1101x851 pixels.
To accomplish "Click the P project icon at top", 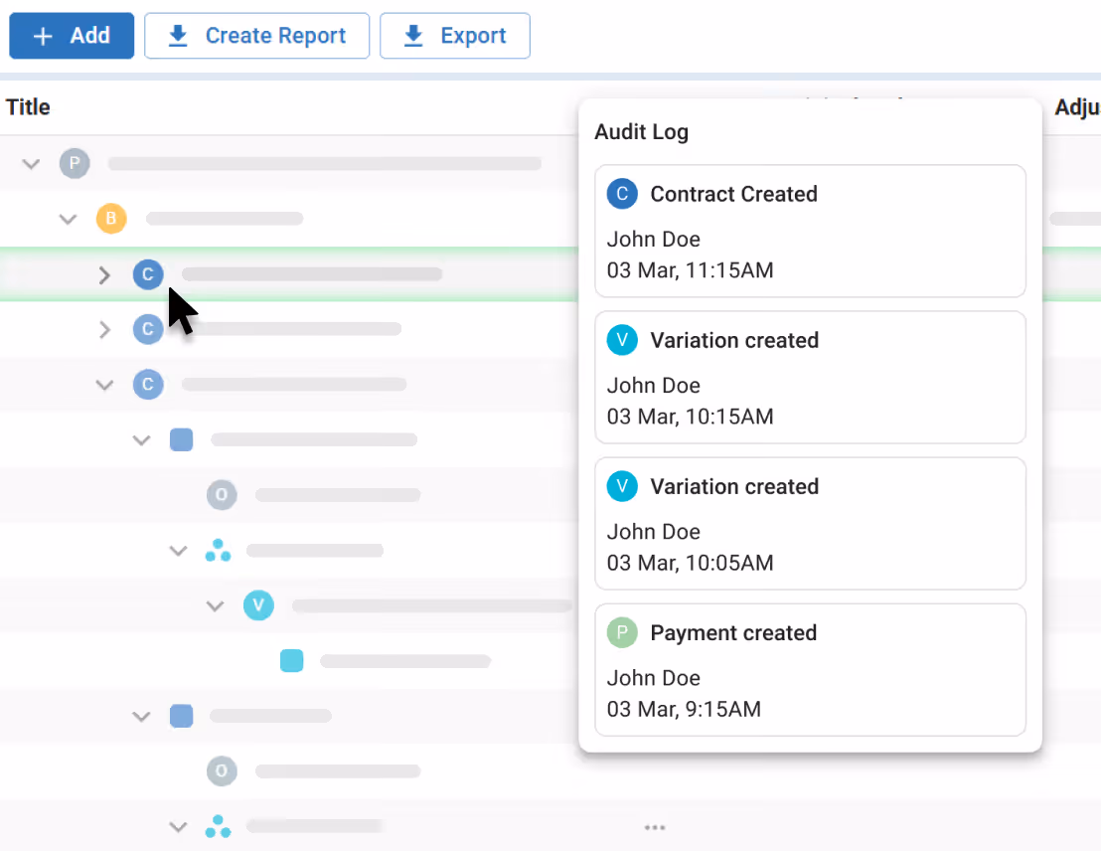I will (75, 163).
